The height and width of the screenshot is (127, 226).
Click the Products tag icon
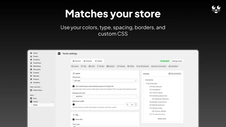click(31, 60)
